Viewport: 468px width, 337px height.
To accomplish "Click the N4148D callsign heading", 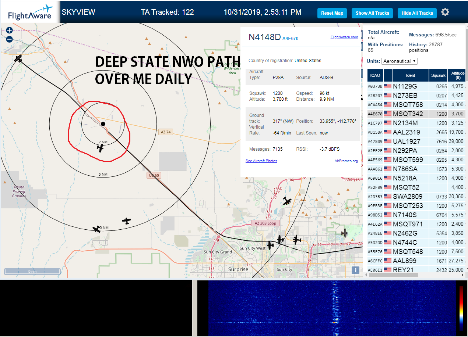I will tap(265, 37).
